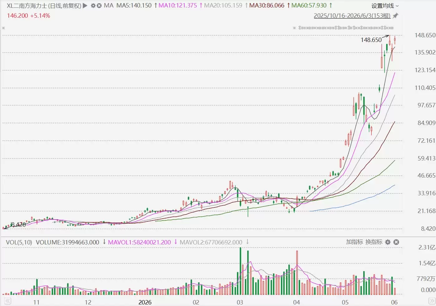
Task: Select the MA5:140.150 value
Action: [x=134, y=6]
